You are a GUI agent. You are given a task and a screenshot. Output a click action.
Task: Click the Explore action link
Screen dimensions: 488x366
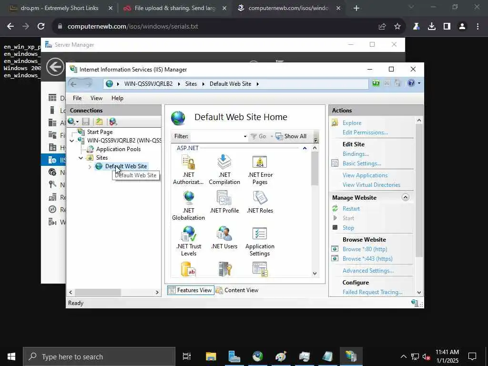coord(352,123)
